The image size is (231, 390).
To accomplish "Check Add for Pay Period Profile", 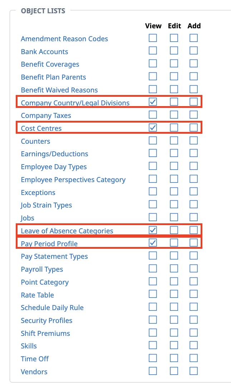I will pos(193,243).
